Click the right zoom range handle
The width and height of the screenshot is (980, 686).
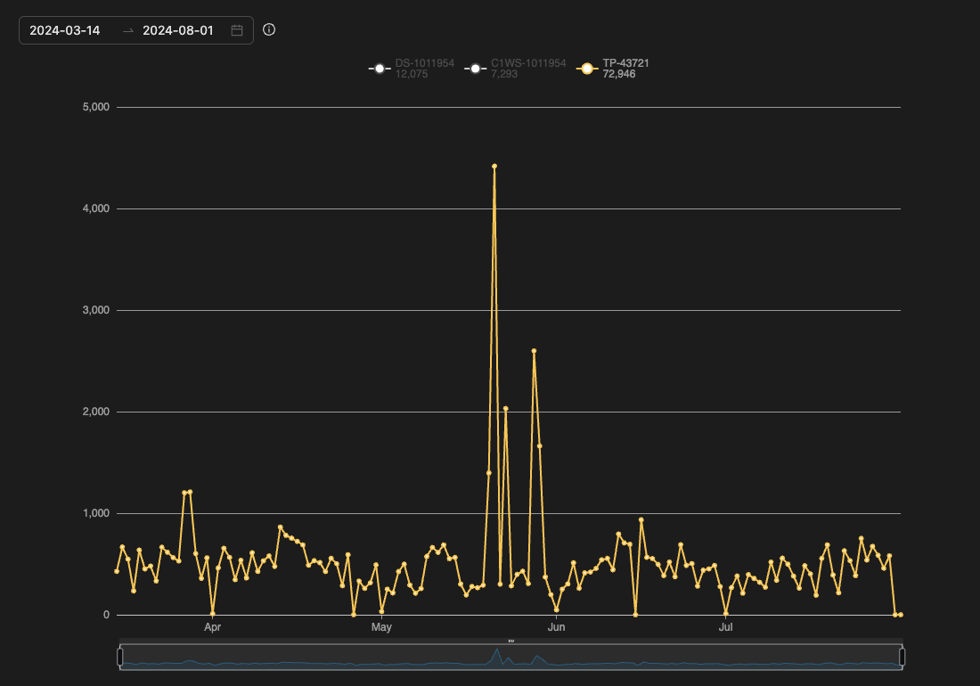click(902, 657)
